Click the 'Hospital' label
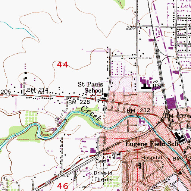The width and height of the screenshot is (191, 191). pos(152,158)
